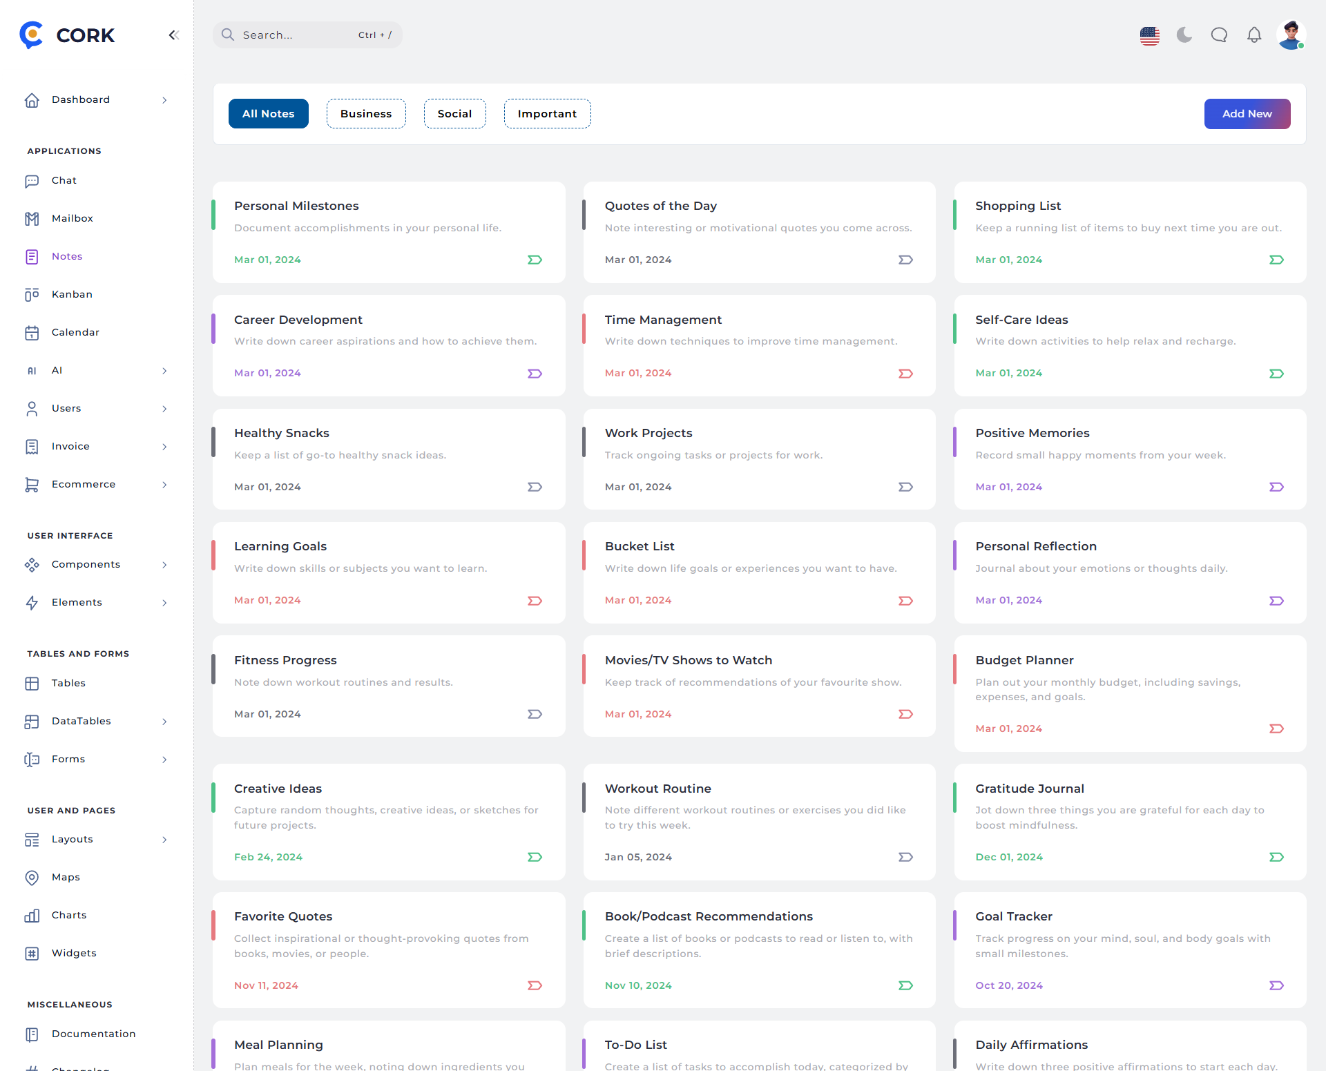
Task: Switch to the Business notes tab
Action: 366,114
